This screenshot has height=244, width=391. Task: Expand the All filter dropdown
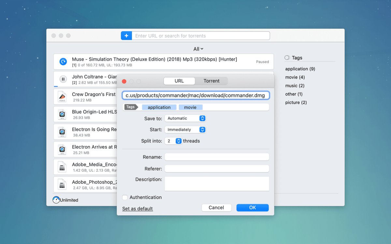(198, 49)
